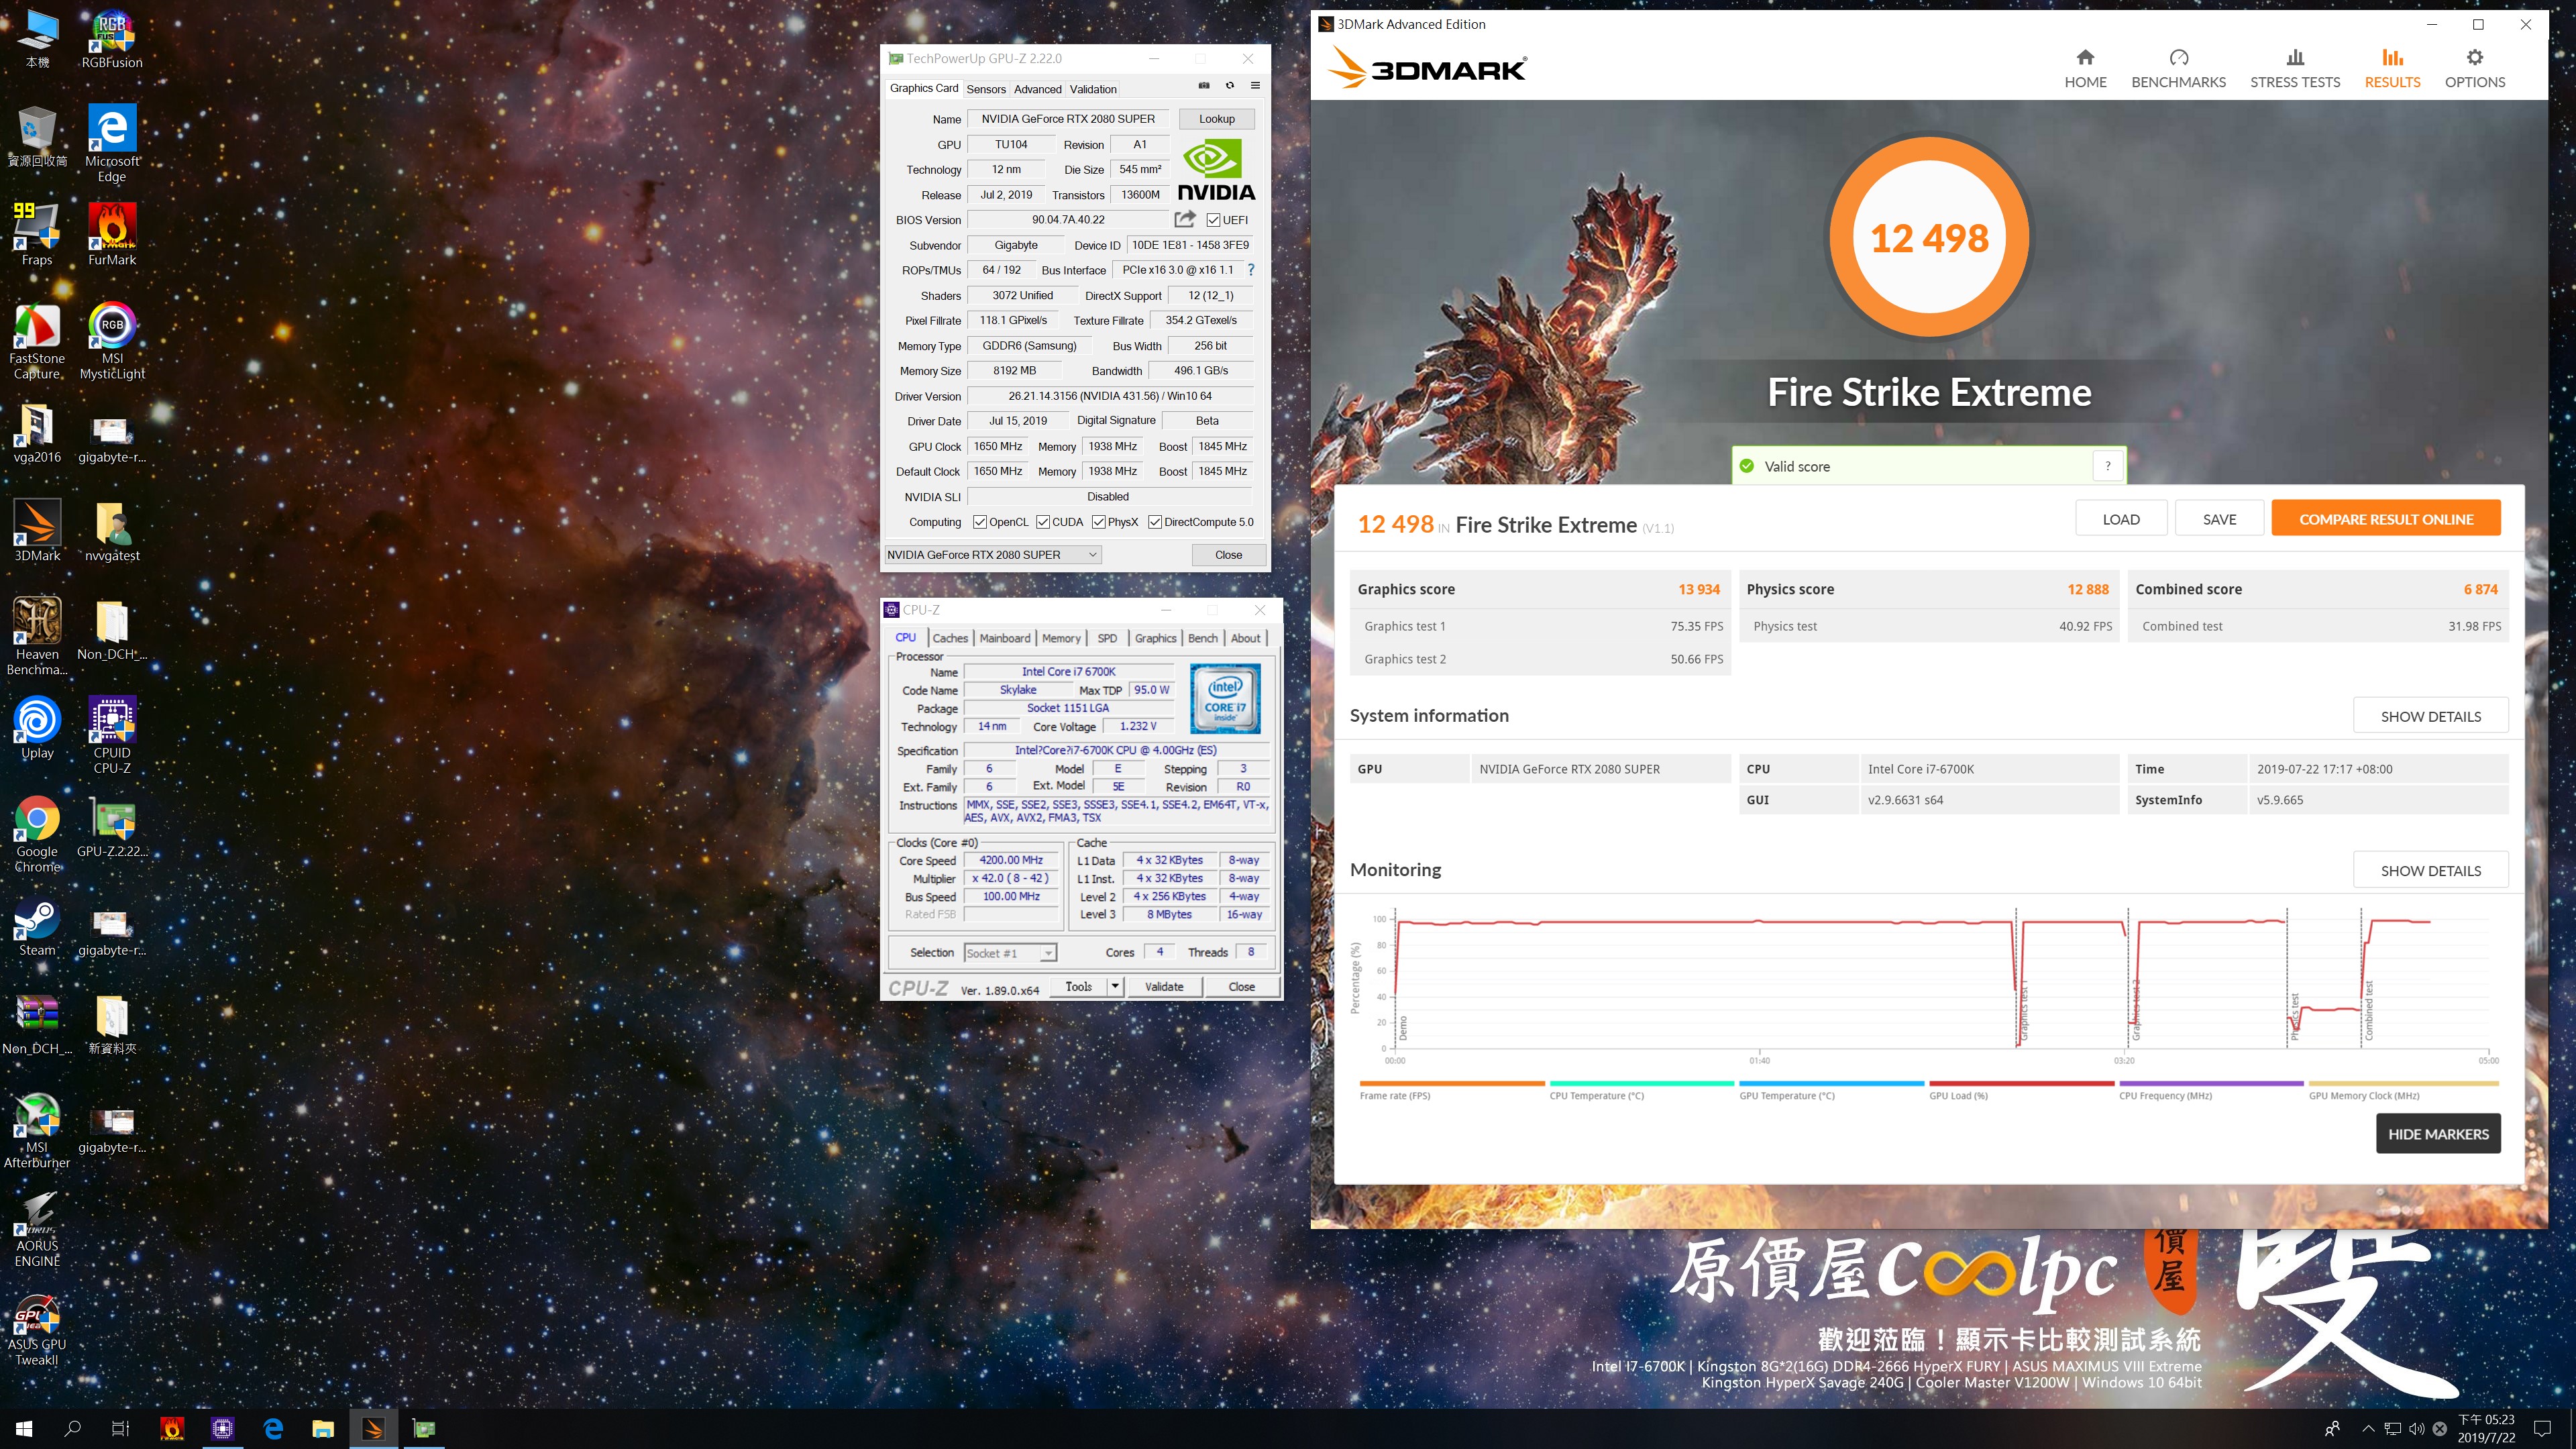Click Close button in GPU-Z window

click(x=1228, y=555)
